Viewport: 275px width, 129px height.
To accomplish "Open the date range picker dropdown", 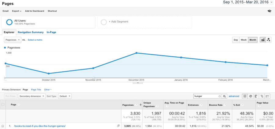I will (x=248, y=2).
